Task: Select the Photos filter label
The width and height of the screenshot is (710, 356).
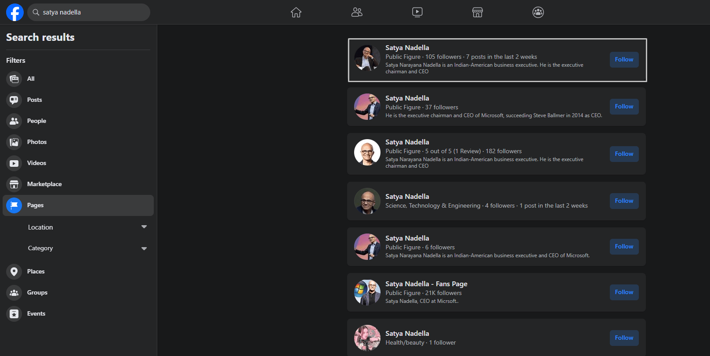Action: (x=37, y=142)
